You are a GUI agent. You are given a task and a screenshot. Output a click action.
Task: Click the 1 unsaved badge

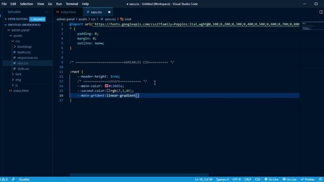point(37,19)
